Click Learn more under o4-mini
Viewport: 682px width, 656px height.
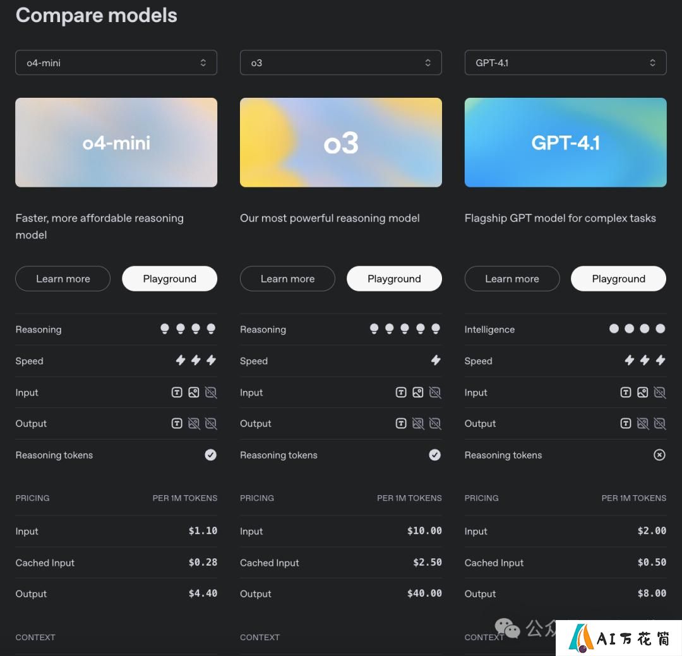coord(63,278)
